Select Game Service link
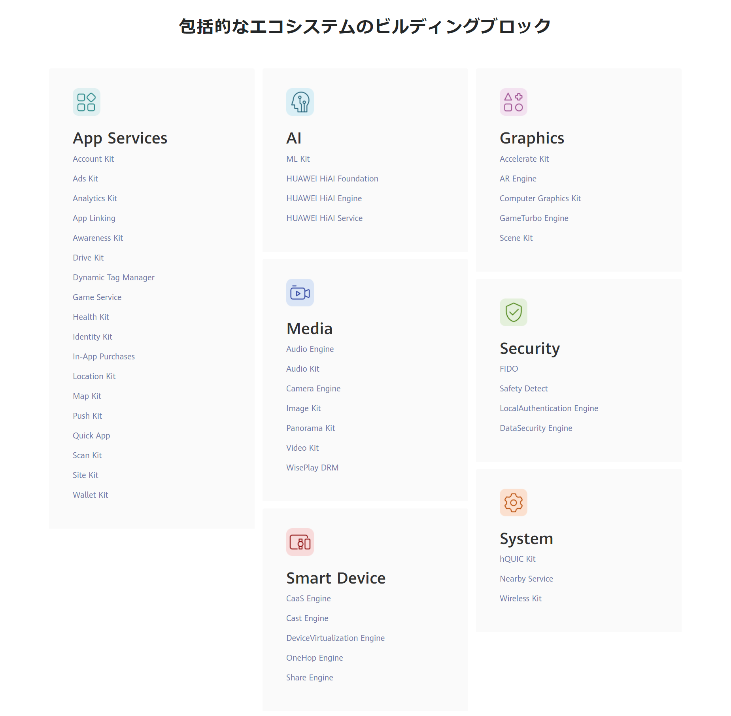This screenshot has height=716, width=731. pos(97,297)
